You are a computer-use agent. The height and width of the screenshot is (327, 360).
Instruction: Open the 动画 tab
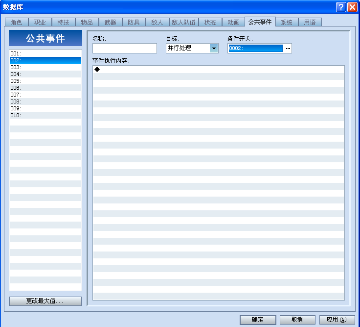coord(233,23)
